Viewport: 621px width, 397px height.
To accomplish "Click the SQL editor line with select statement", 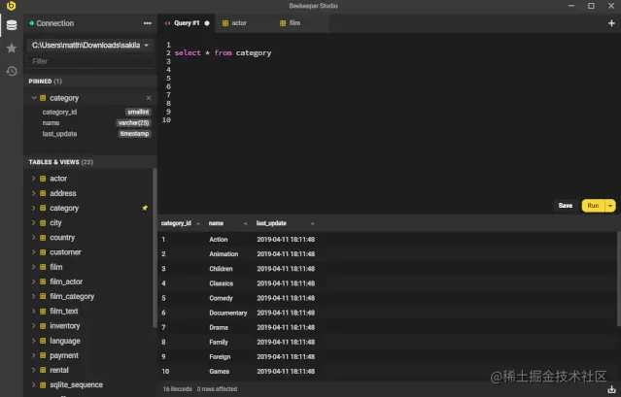I will [x=223, y=53].
